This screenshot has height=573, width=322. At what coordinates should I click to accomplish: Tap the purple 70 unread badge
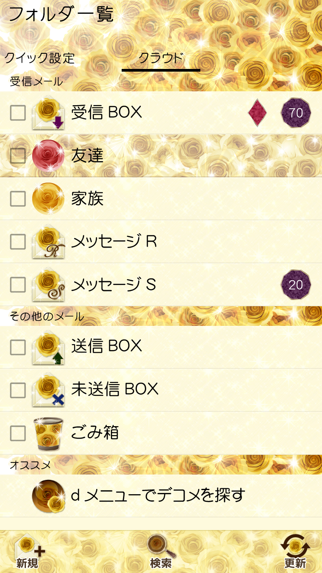click(x=296, y=113)
